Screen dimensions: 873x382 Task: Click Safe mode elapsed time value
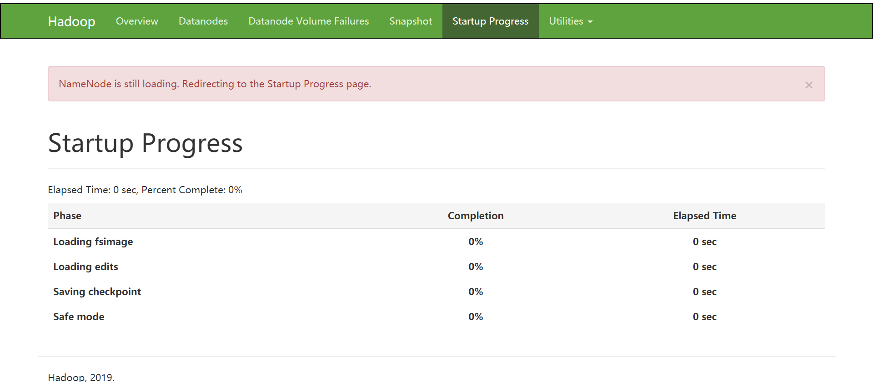click(704, 317)
